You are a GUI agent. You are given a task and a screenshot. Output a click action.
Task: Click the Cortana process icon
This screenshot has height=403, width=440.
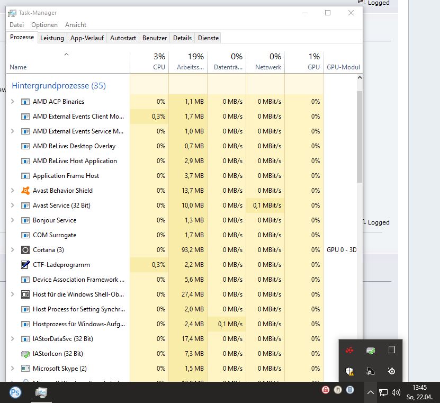[25, 250]
